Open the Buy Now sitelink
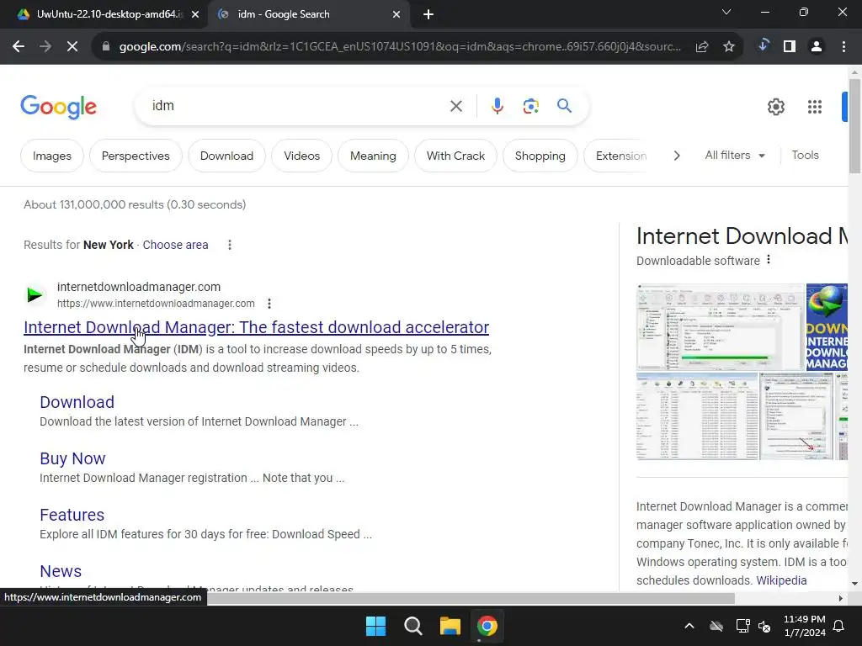The height and width of the screenshot is (646, 862). (72, 458)
